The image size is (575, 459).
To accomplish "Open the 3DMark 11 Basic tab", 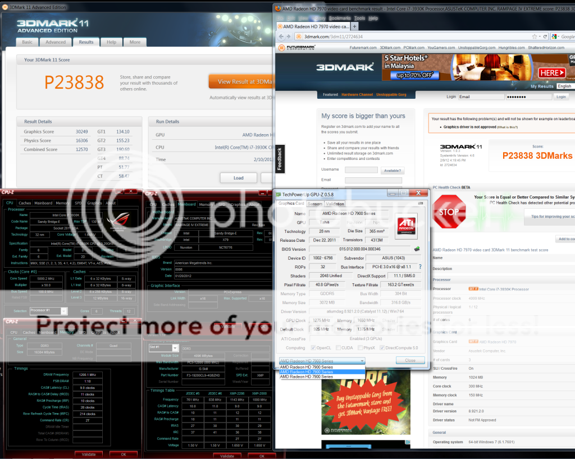I will (27, 42).
